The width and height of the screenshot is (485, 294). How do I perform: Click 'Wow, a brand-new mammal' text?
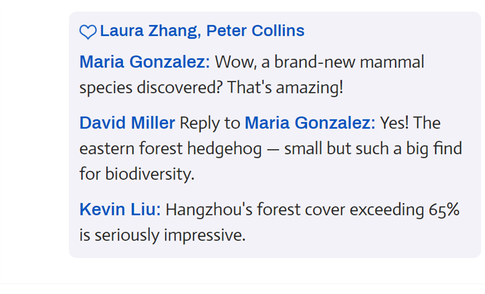(x=319, y=62)
